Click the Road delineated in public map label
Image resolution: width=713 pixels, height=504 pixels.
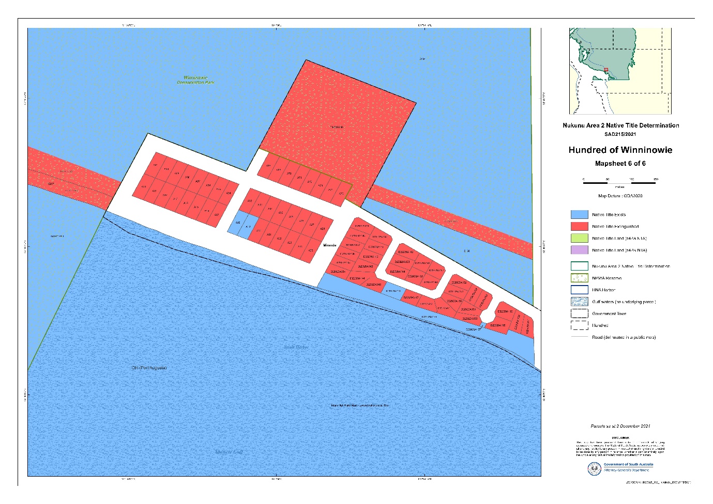coord(624,337)
